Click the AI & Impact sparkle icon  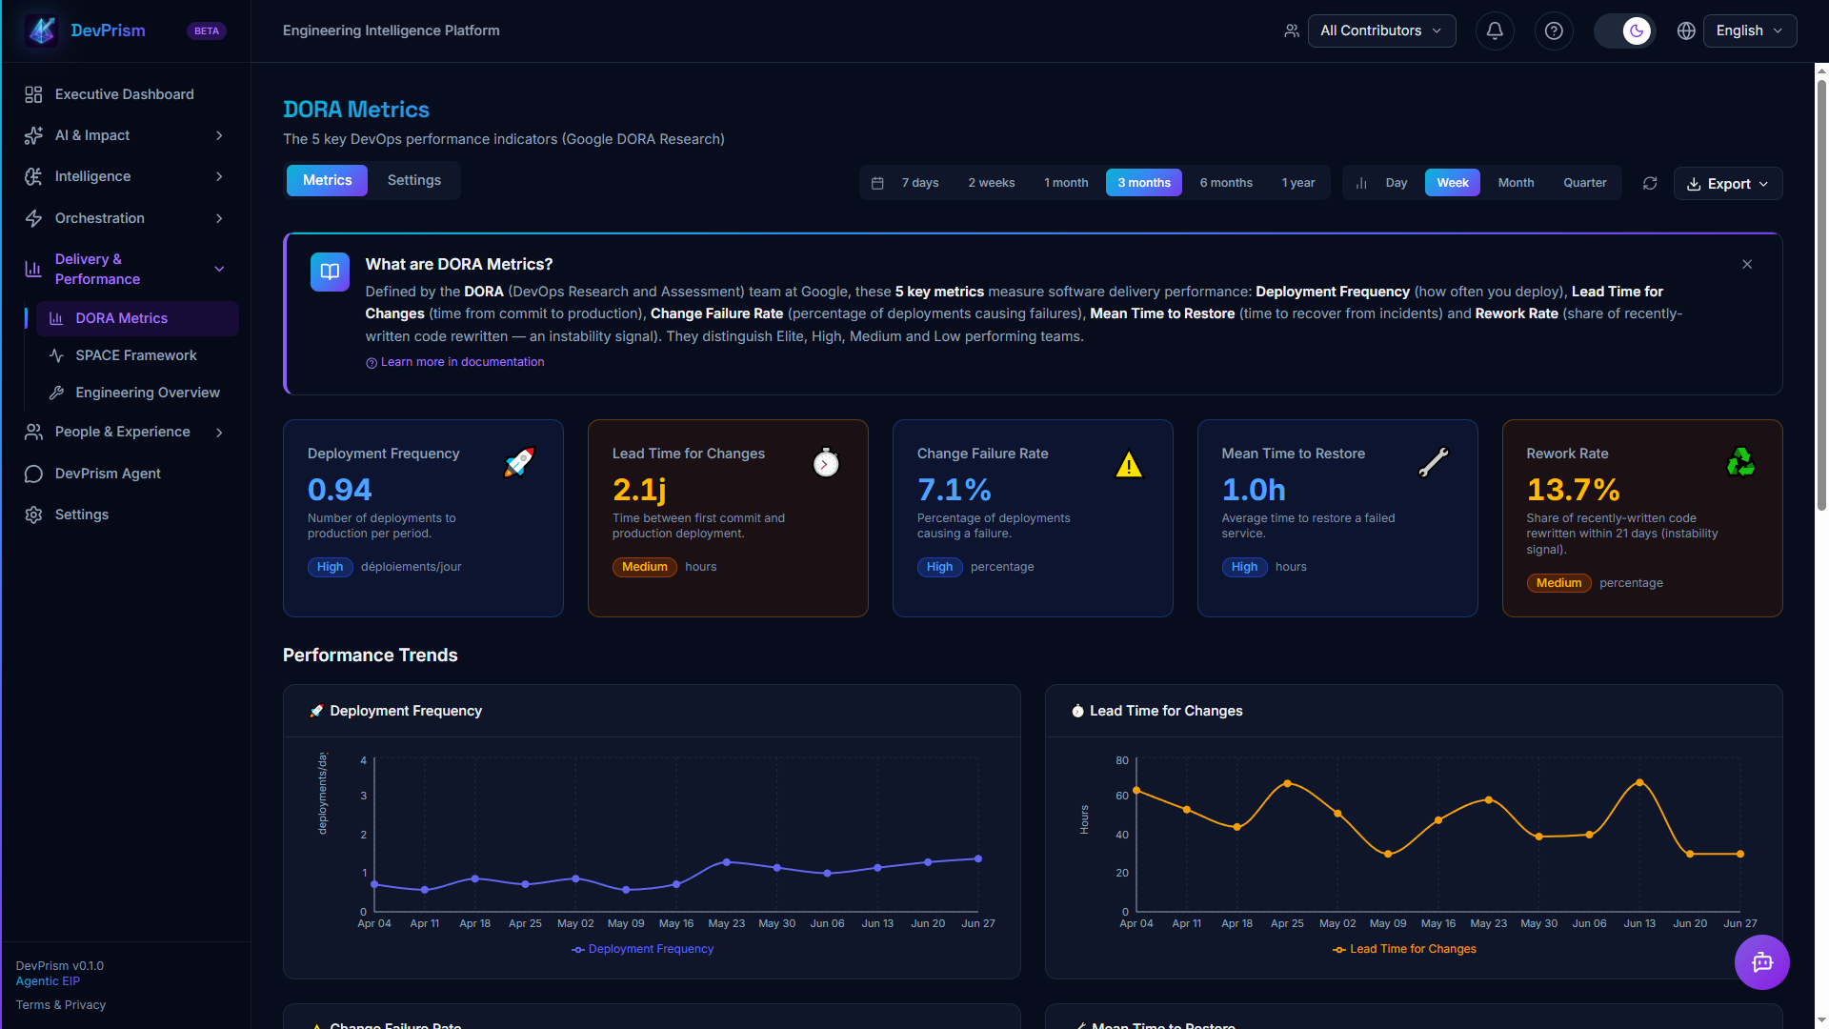click(33, 135)
